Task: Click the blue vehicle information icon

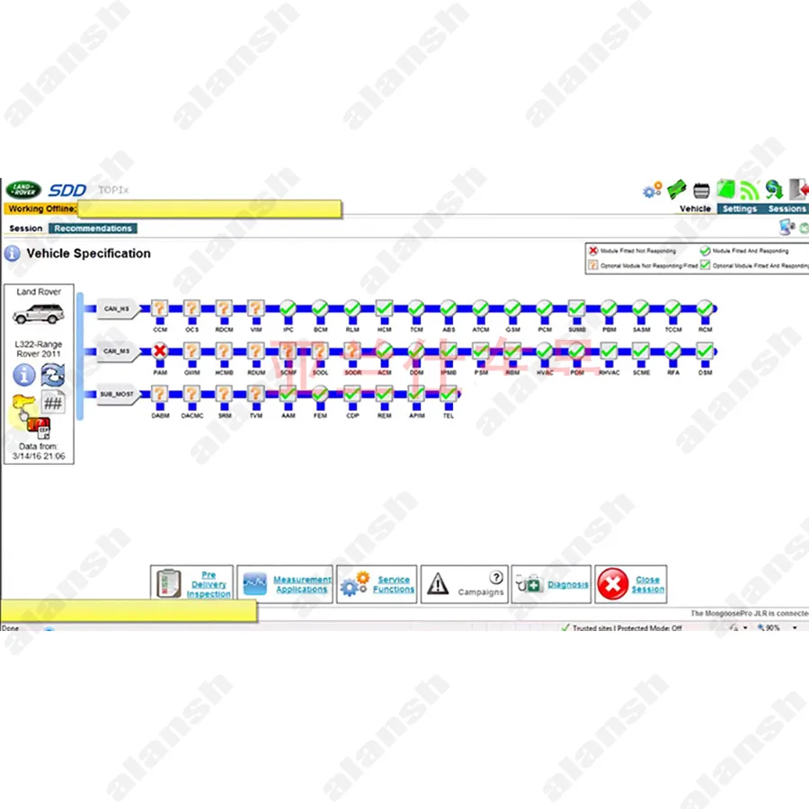Action: pyautogui.click(x=24, y=375)
